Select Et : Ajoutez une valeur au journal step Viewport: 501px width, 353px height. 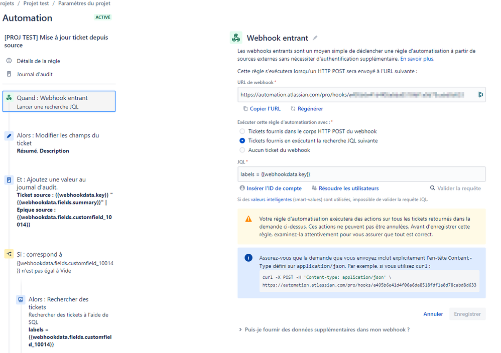59,202
